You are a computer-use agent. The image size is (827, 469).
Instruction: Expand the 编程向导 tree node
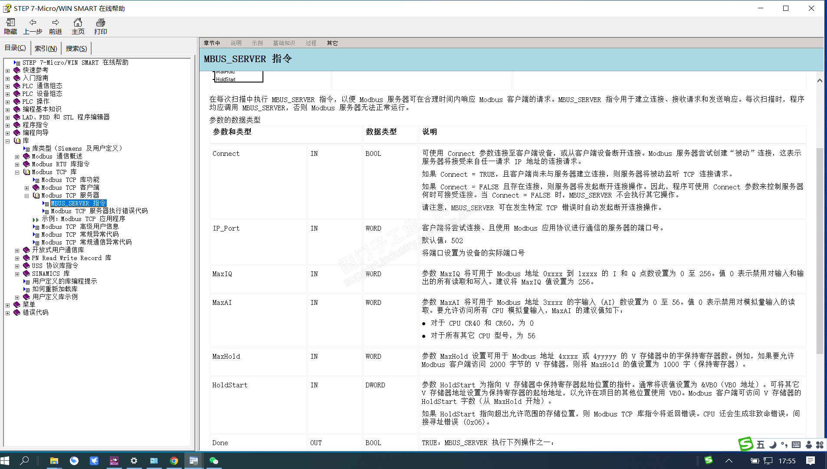pos(7,133)
